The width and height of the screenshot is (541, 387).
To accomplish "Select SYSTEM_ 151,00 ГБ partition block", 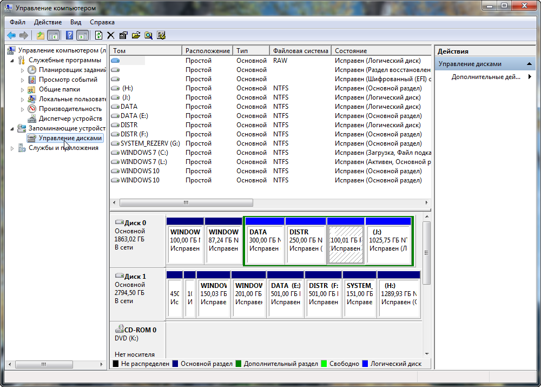I will click(360, 294).
